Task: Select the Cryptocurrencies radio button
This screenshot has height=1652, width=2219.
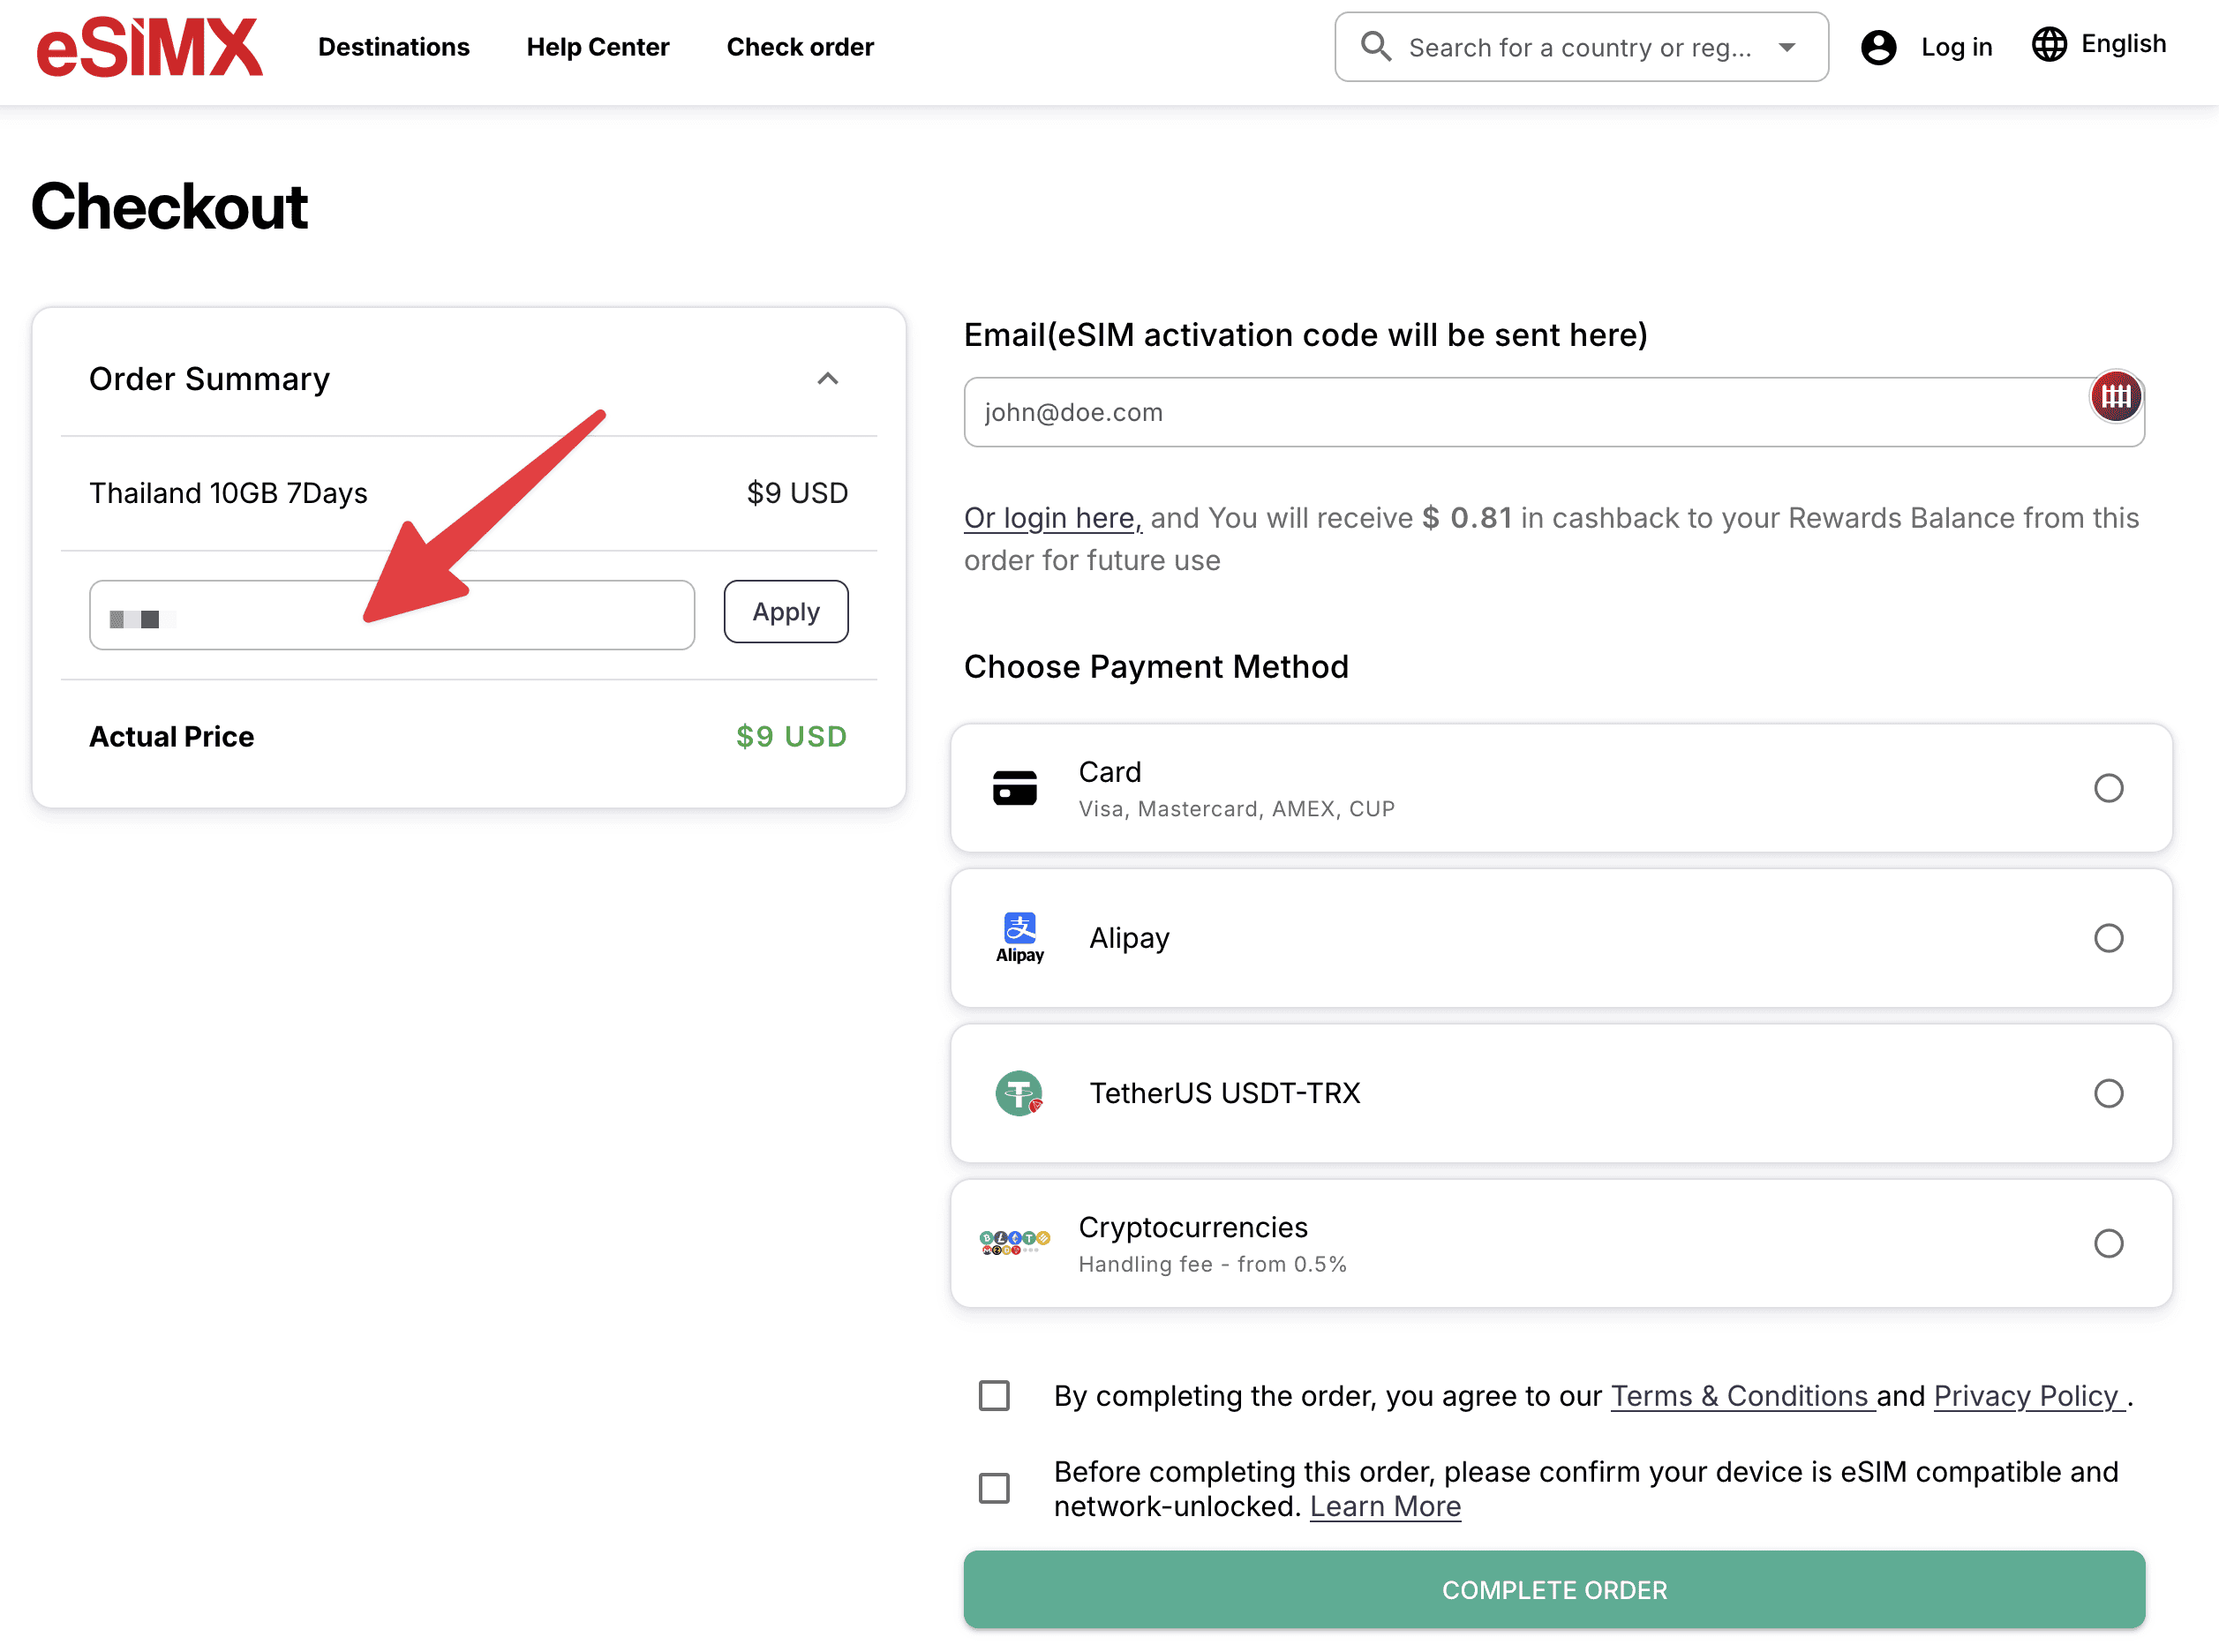Action: click(2108, 1243)
